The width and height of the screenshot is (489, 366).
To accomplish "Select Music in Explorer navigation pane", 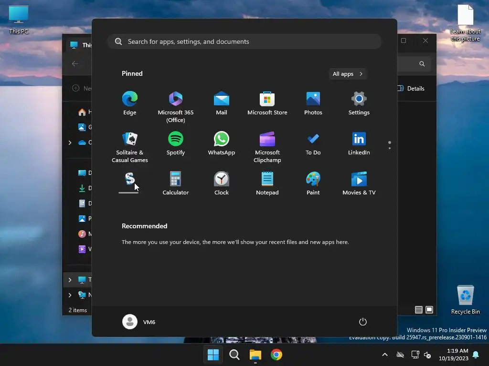I will point(85,234).
